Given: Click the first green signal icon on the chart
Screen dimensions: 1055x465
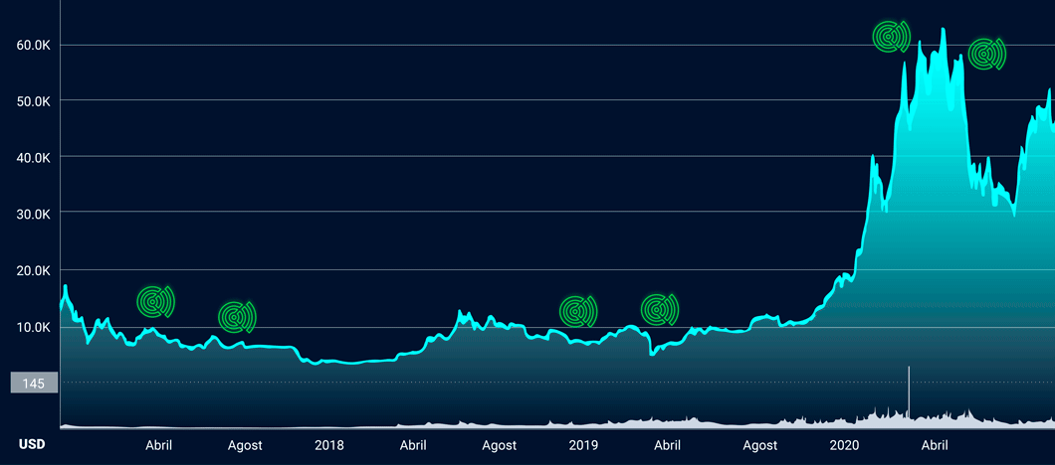Looking at the screenshot, I should [x=154, y=300].
